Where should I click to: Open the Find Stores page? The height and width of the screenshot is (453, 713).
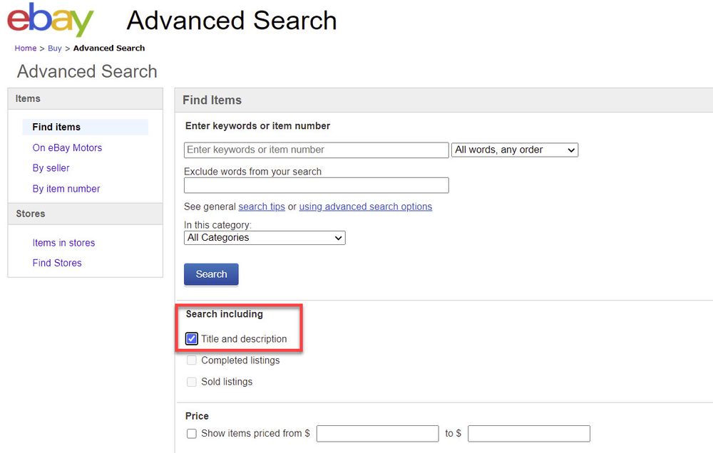(x=57, y=263)
